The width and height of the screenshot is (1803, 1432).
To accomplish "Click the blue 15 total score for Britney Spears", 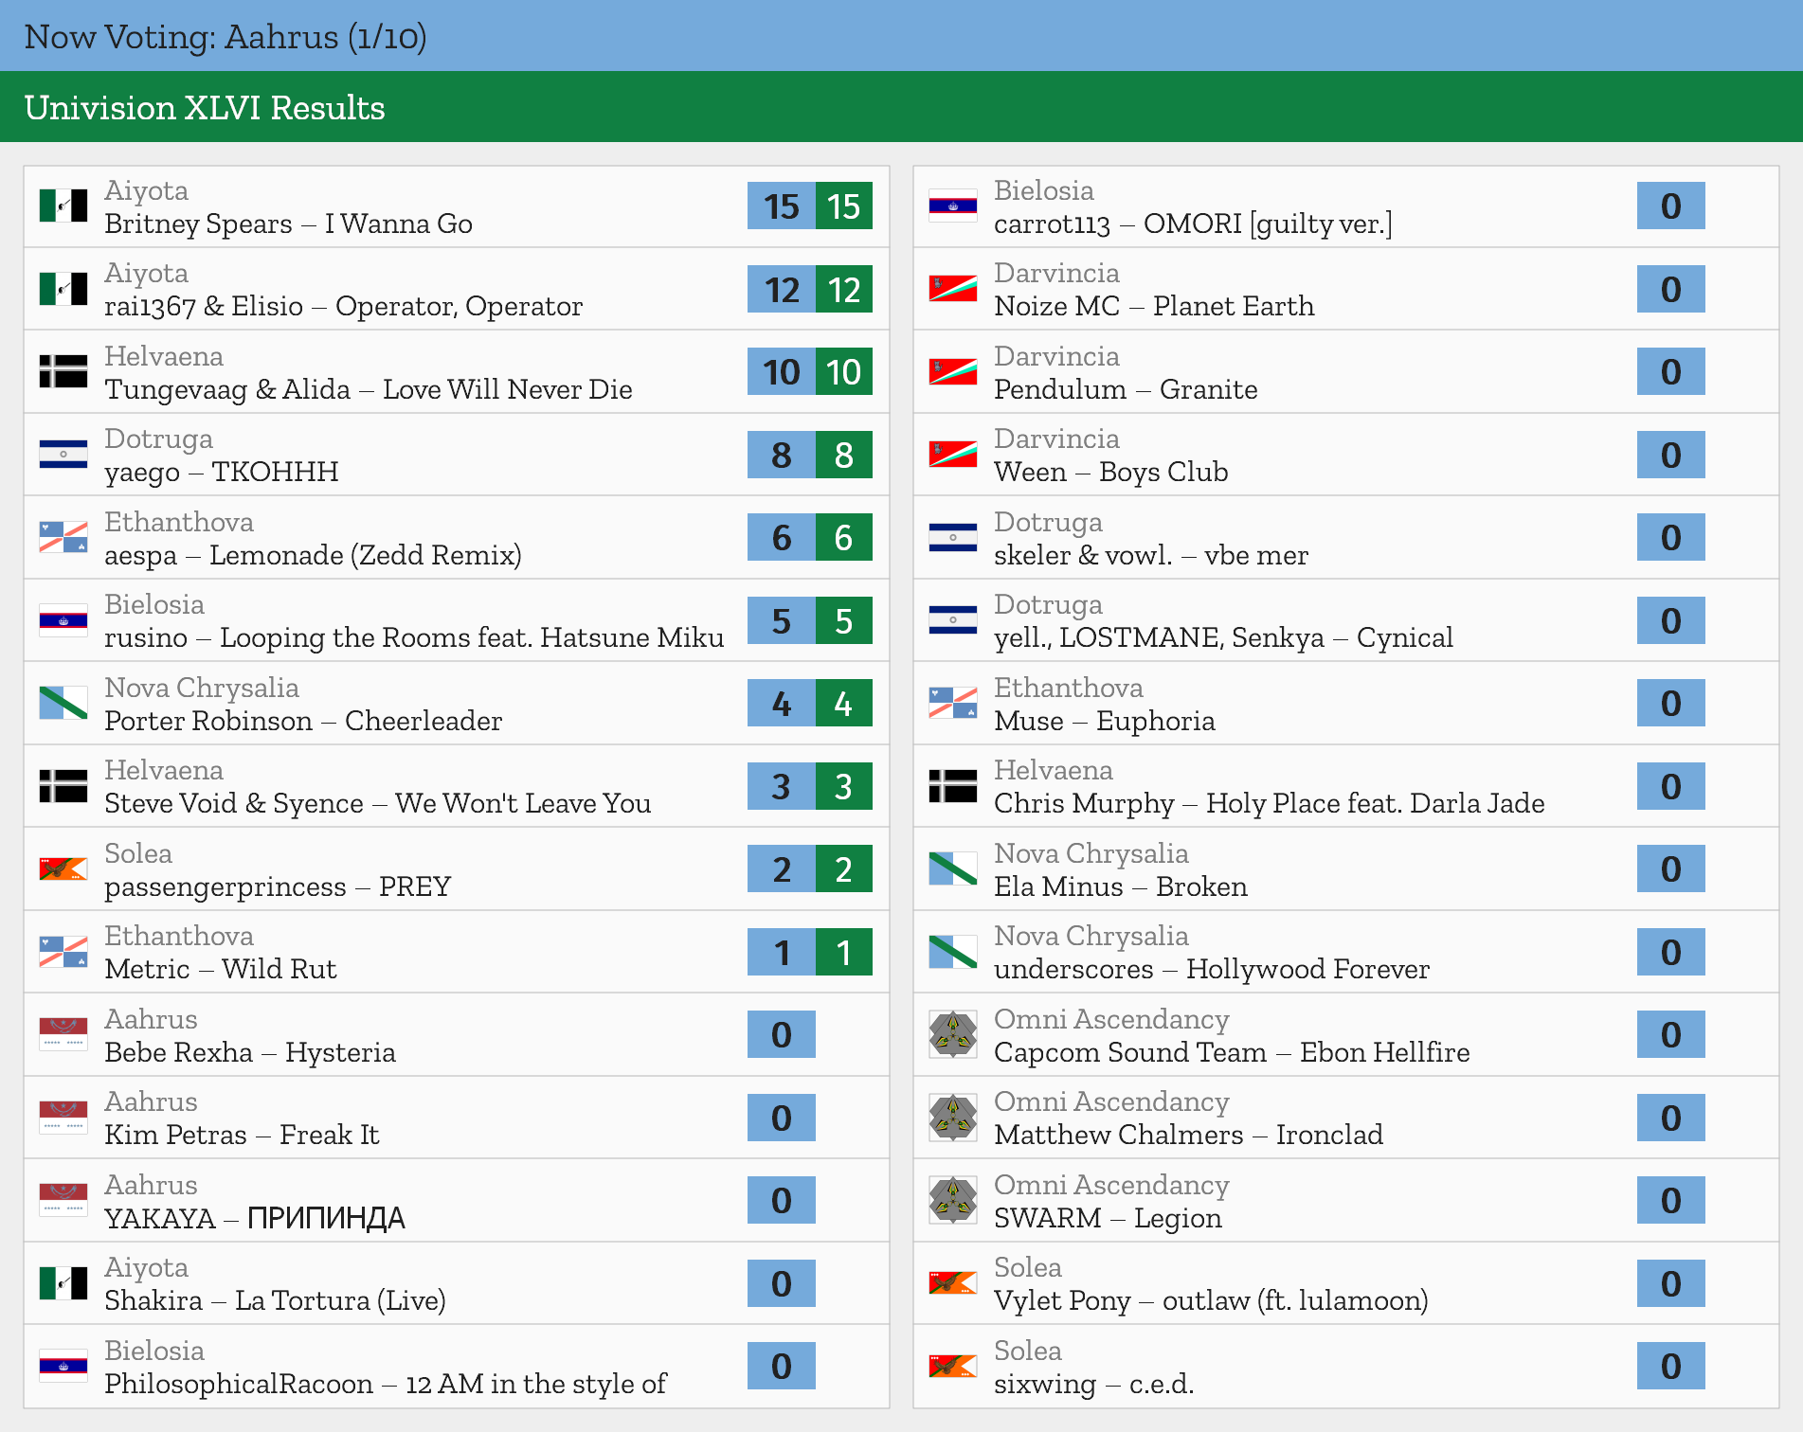I will click(782, 206).
